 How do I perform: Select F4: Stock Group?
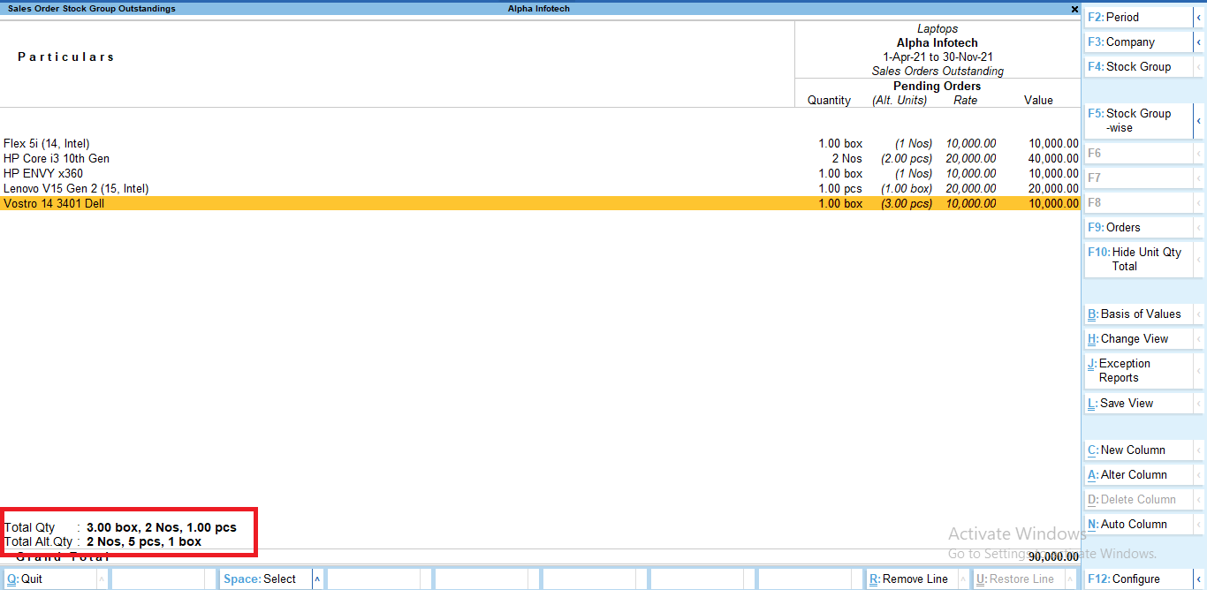(1135, 66)
